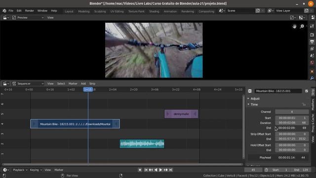This screenshot has width=316, height=178.
Task: Open the Sequencer Select menu
Action: (61, 84)
